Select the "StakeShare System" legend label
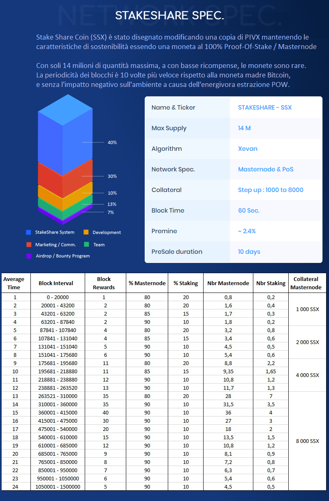Viewport: 329px width, 501px height. tap(55, 232)
